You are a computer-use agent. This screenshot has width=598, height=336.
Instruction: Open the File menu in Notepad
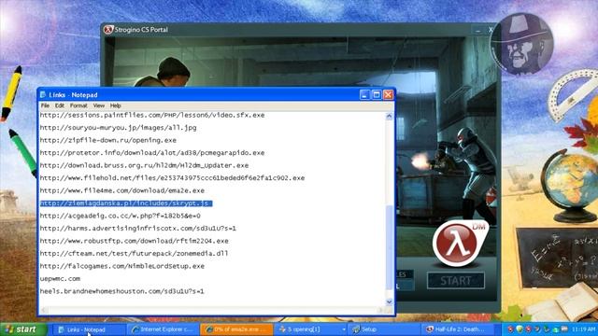45,105
